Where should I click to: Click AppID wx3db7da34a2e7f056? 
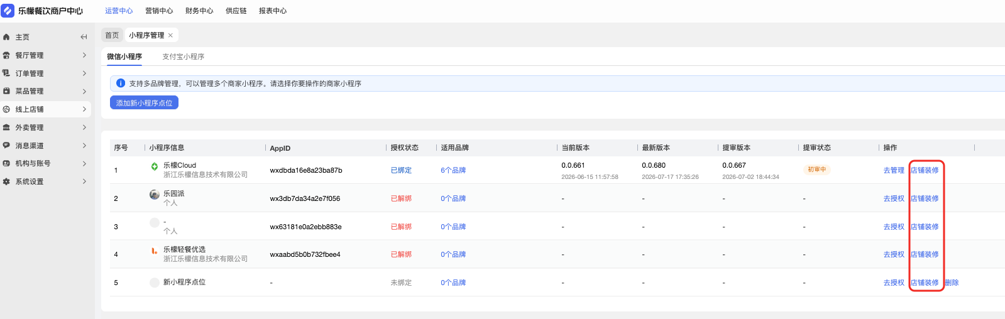tap(305, 198)
